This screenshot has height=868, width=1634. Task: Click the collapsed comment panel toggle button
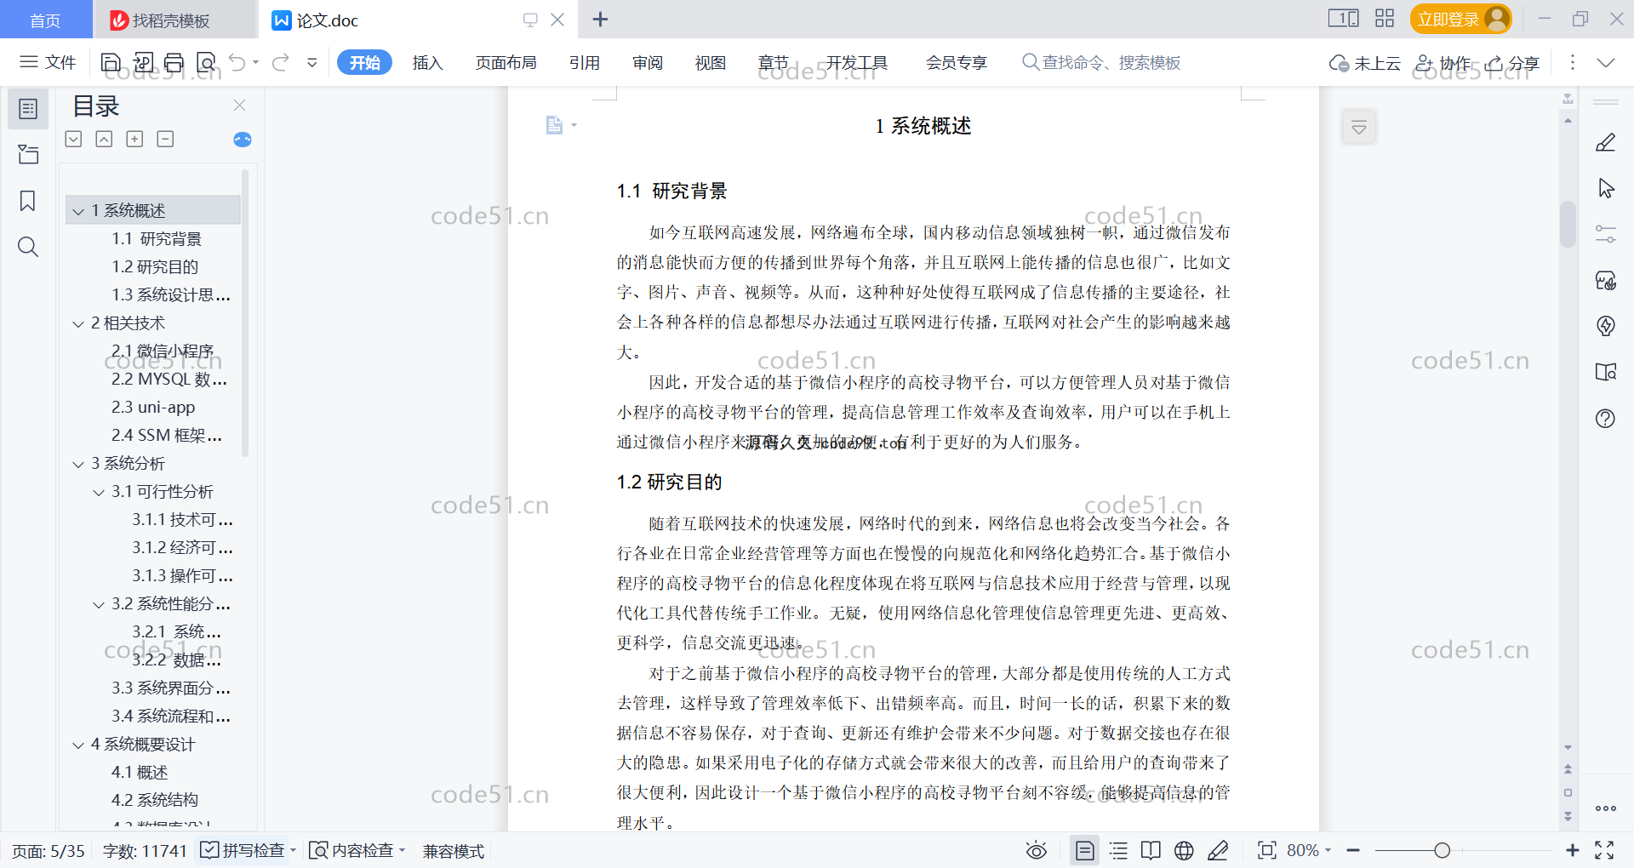1359,128
